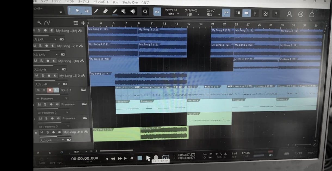Click Return to zero transport button
332x171 pixels.
[x=131, y=158]
